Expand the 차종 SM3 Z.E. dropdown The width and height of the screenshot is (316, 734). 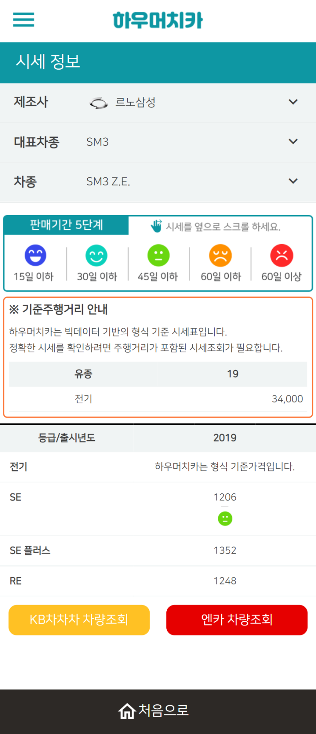point(158,181)
